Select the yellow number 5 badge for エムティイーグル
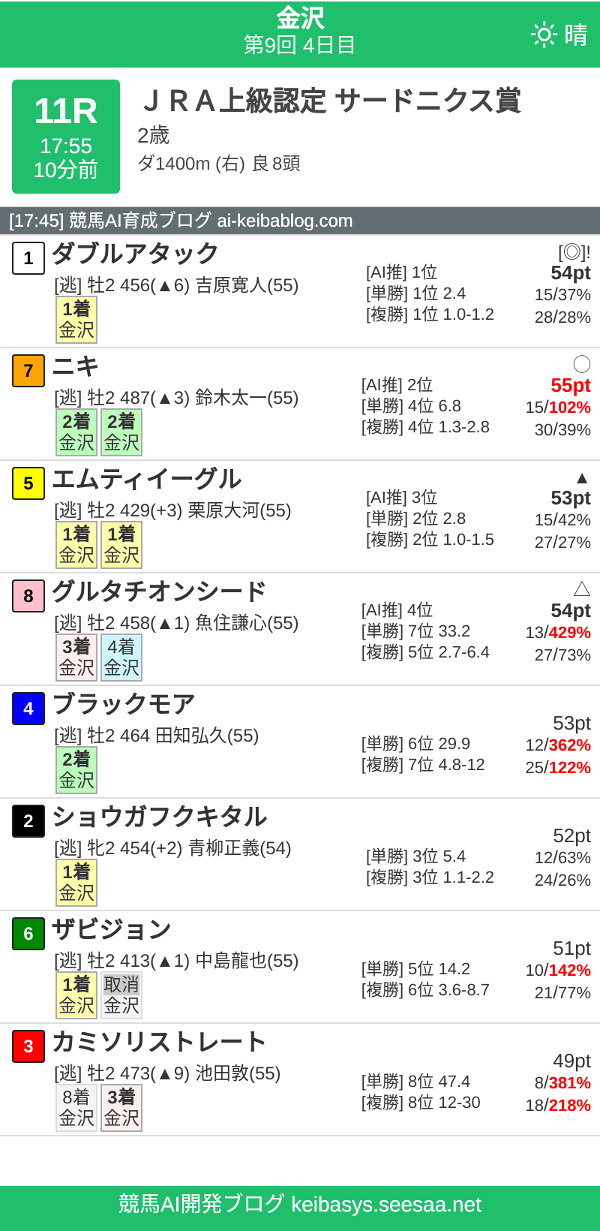The height and width of the screenshot is (1231, 600). click(28, 483)
